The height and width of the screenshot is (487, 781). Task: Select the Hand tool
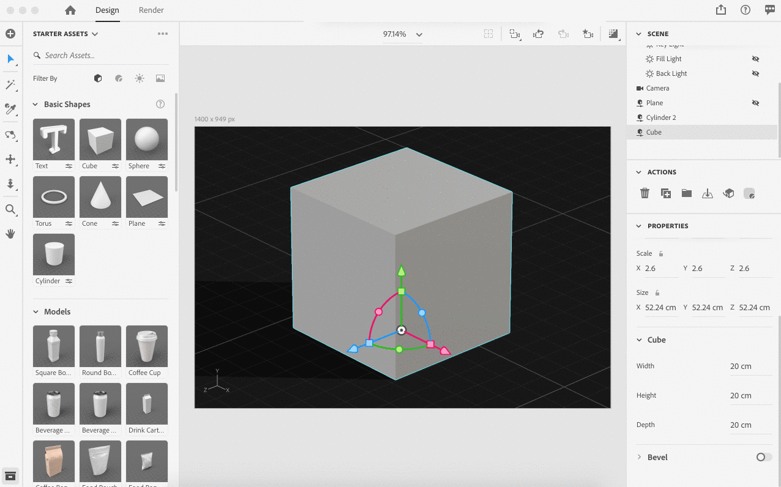point(10,234)
